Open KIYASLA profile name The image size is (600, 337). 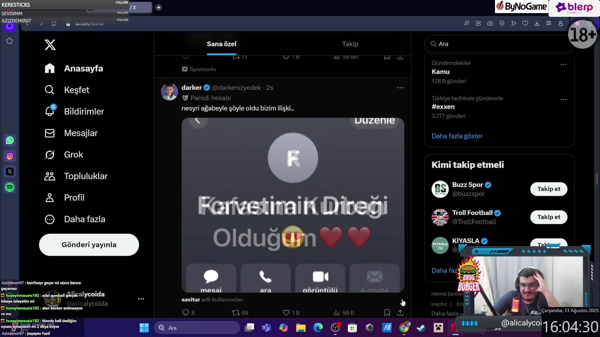coord(466,241)
